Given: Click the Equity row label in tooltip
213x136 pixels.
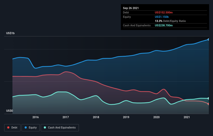Looking at the screenshot, I should coord(127,17).
